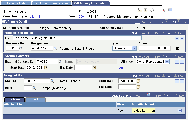This screenshot has width=190, height=122.
Task: Click the Designation WOMENSOFT field
Action: click(42, 48)
